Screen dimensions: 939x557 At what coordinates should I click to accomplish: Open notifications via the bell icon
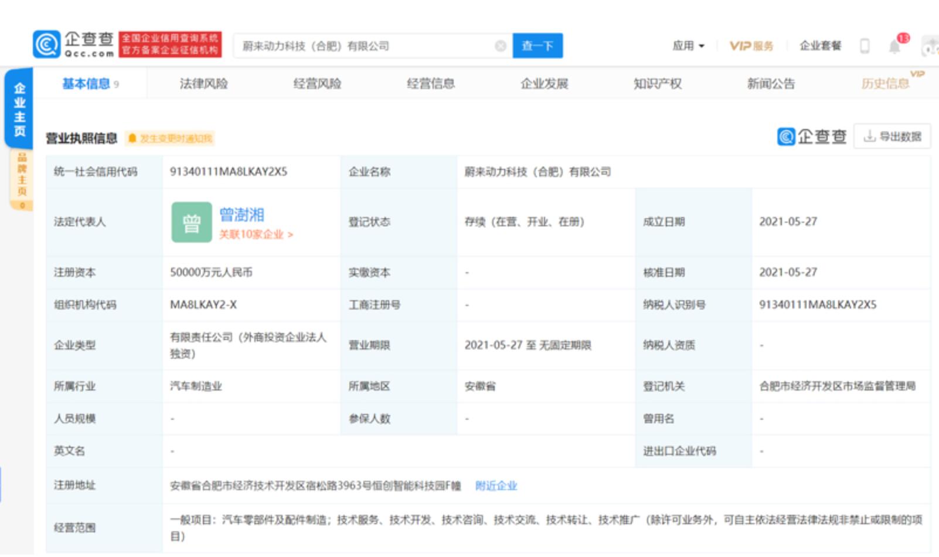[x=894, y=46]
